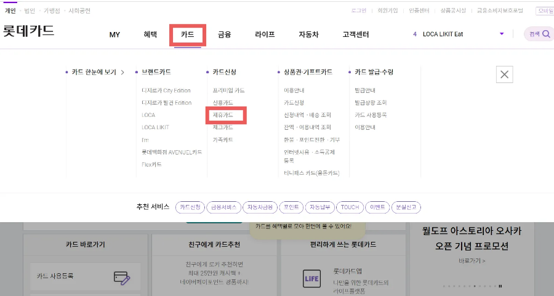Select 체크카드 under 카드신청
The image size is (554, 296).
pos(223,127)
